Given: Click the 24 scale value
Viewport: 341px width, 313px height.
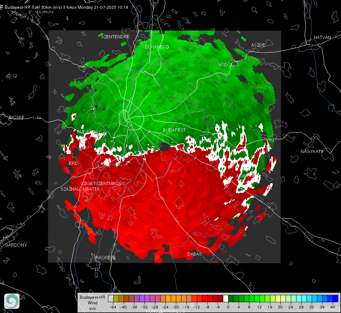Looking at the screenshot, I should coord(291,307).
